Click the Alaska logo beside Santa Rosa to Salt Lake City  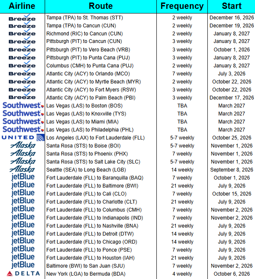click(23, 161)
